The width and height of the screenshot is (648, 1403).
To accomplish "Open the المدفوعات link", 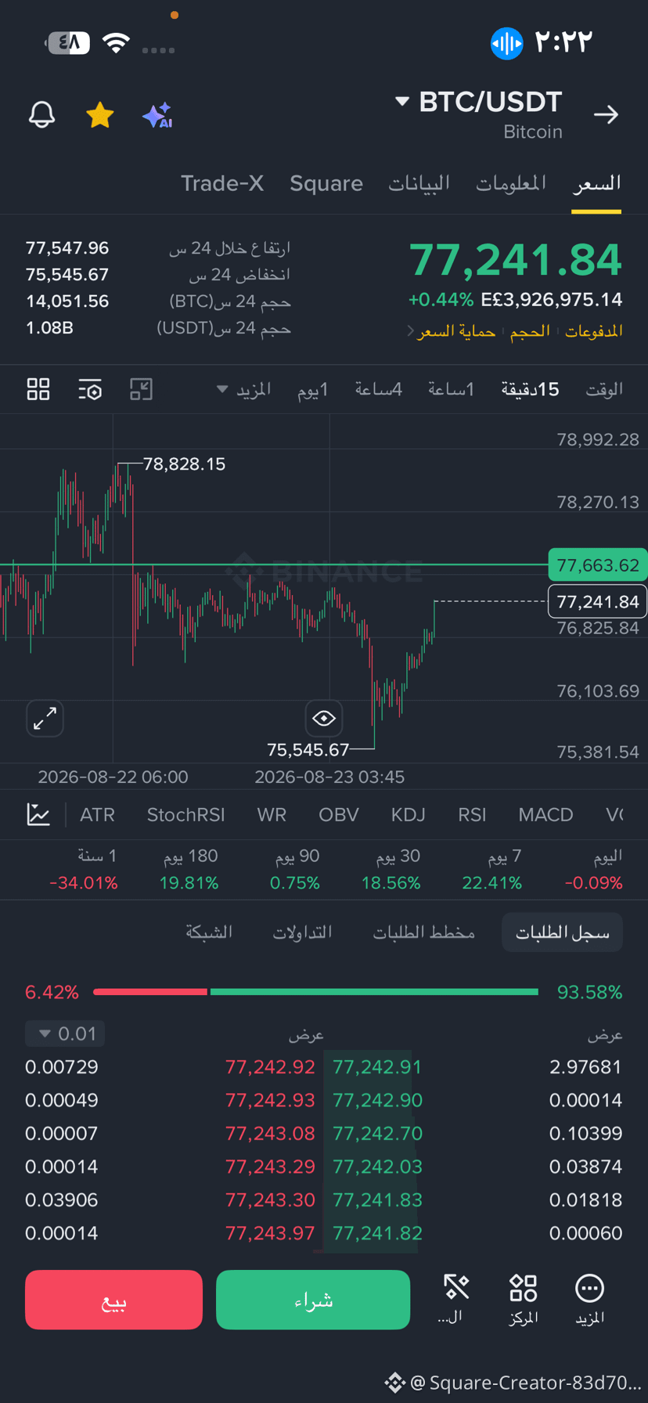I will [x=594, y=331].
